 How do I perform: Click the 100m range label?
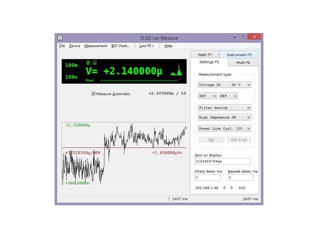[71, 65]
